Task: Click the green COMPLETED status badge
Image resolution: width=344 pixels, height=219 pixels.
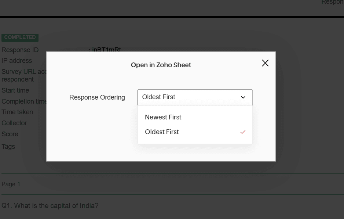Action: [x=20, y=37]
